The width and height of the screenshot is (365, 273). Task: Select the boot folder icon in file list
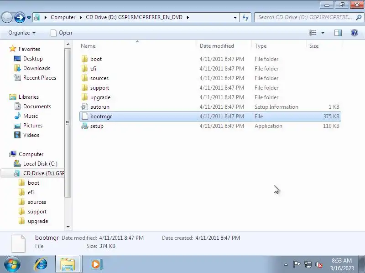tap(85, 59)
